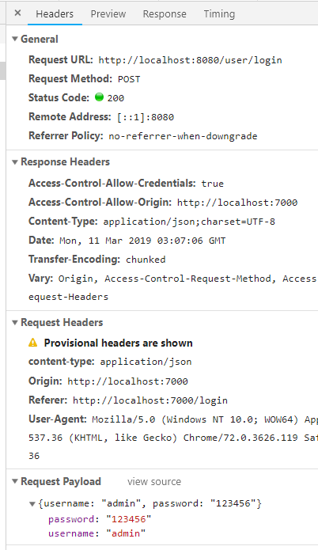Click the password value "123456"
Image resolution: width=318 pixels, height=550 pixels.
click(129, 519)
